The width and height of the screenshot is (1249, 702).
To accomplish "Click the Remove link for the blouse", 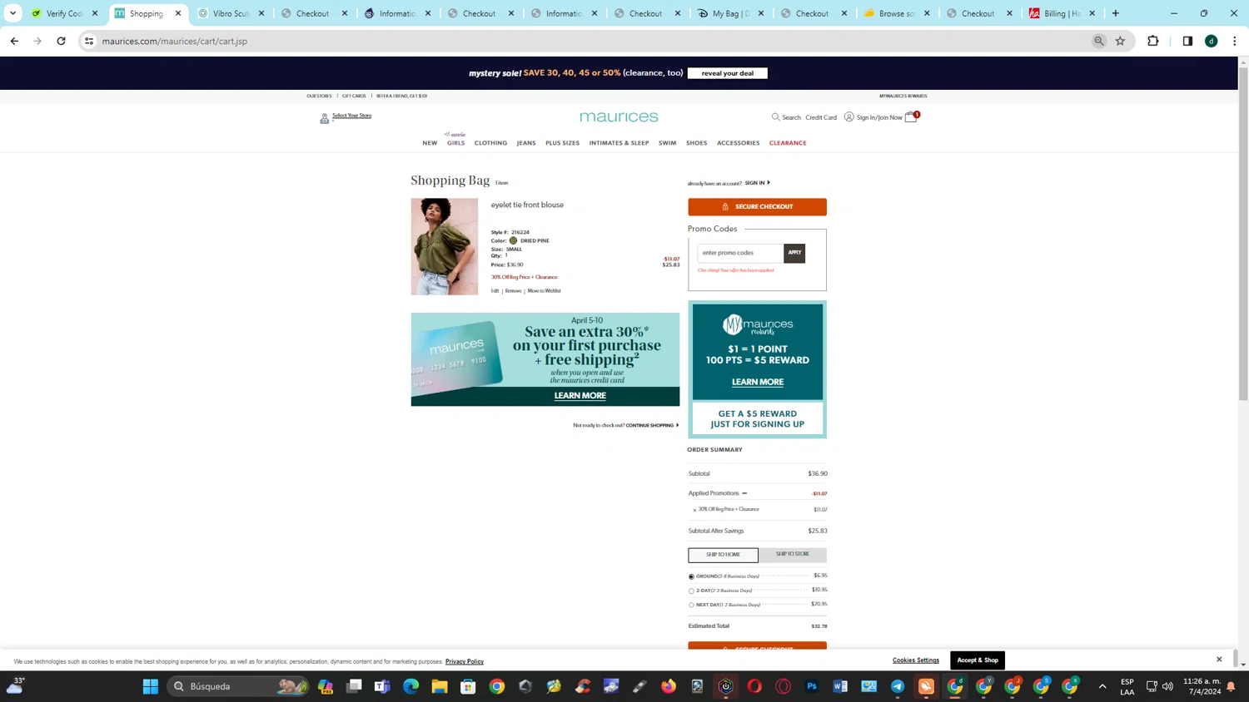I will [513, 291].
